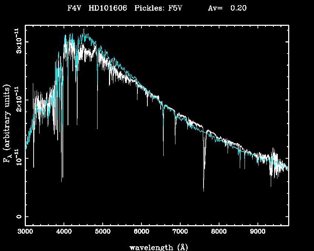Click the 7000 wavelength tick label
The height and width of the screenshot is (251, 314).
[x=180, y=232]
